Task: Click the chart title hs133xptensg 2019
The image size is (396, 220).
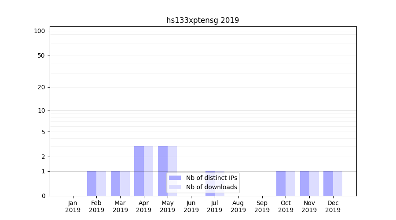Action: point(202,20)
